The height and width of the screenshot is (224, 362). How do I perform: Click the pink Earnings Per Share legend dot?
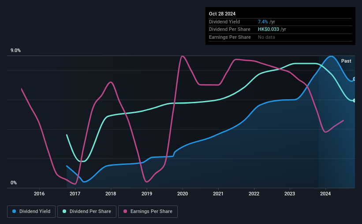point(125,211)
